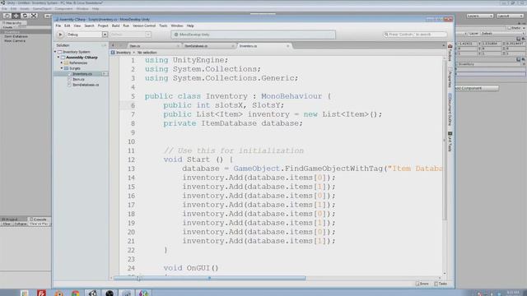Click the red Flash icon in the taskbar
Viewport: 527px width, 296px height.
(x=42, y=293)
